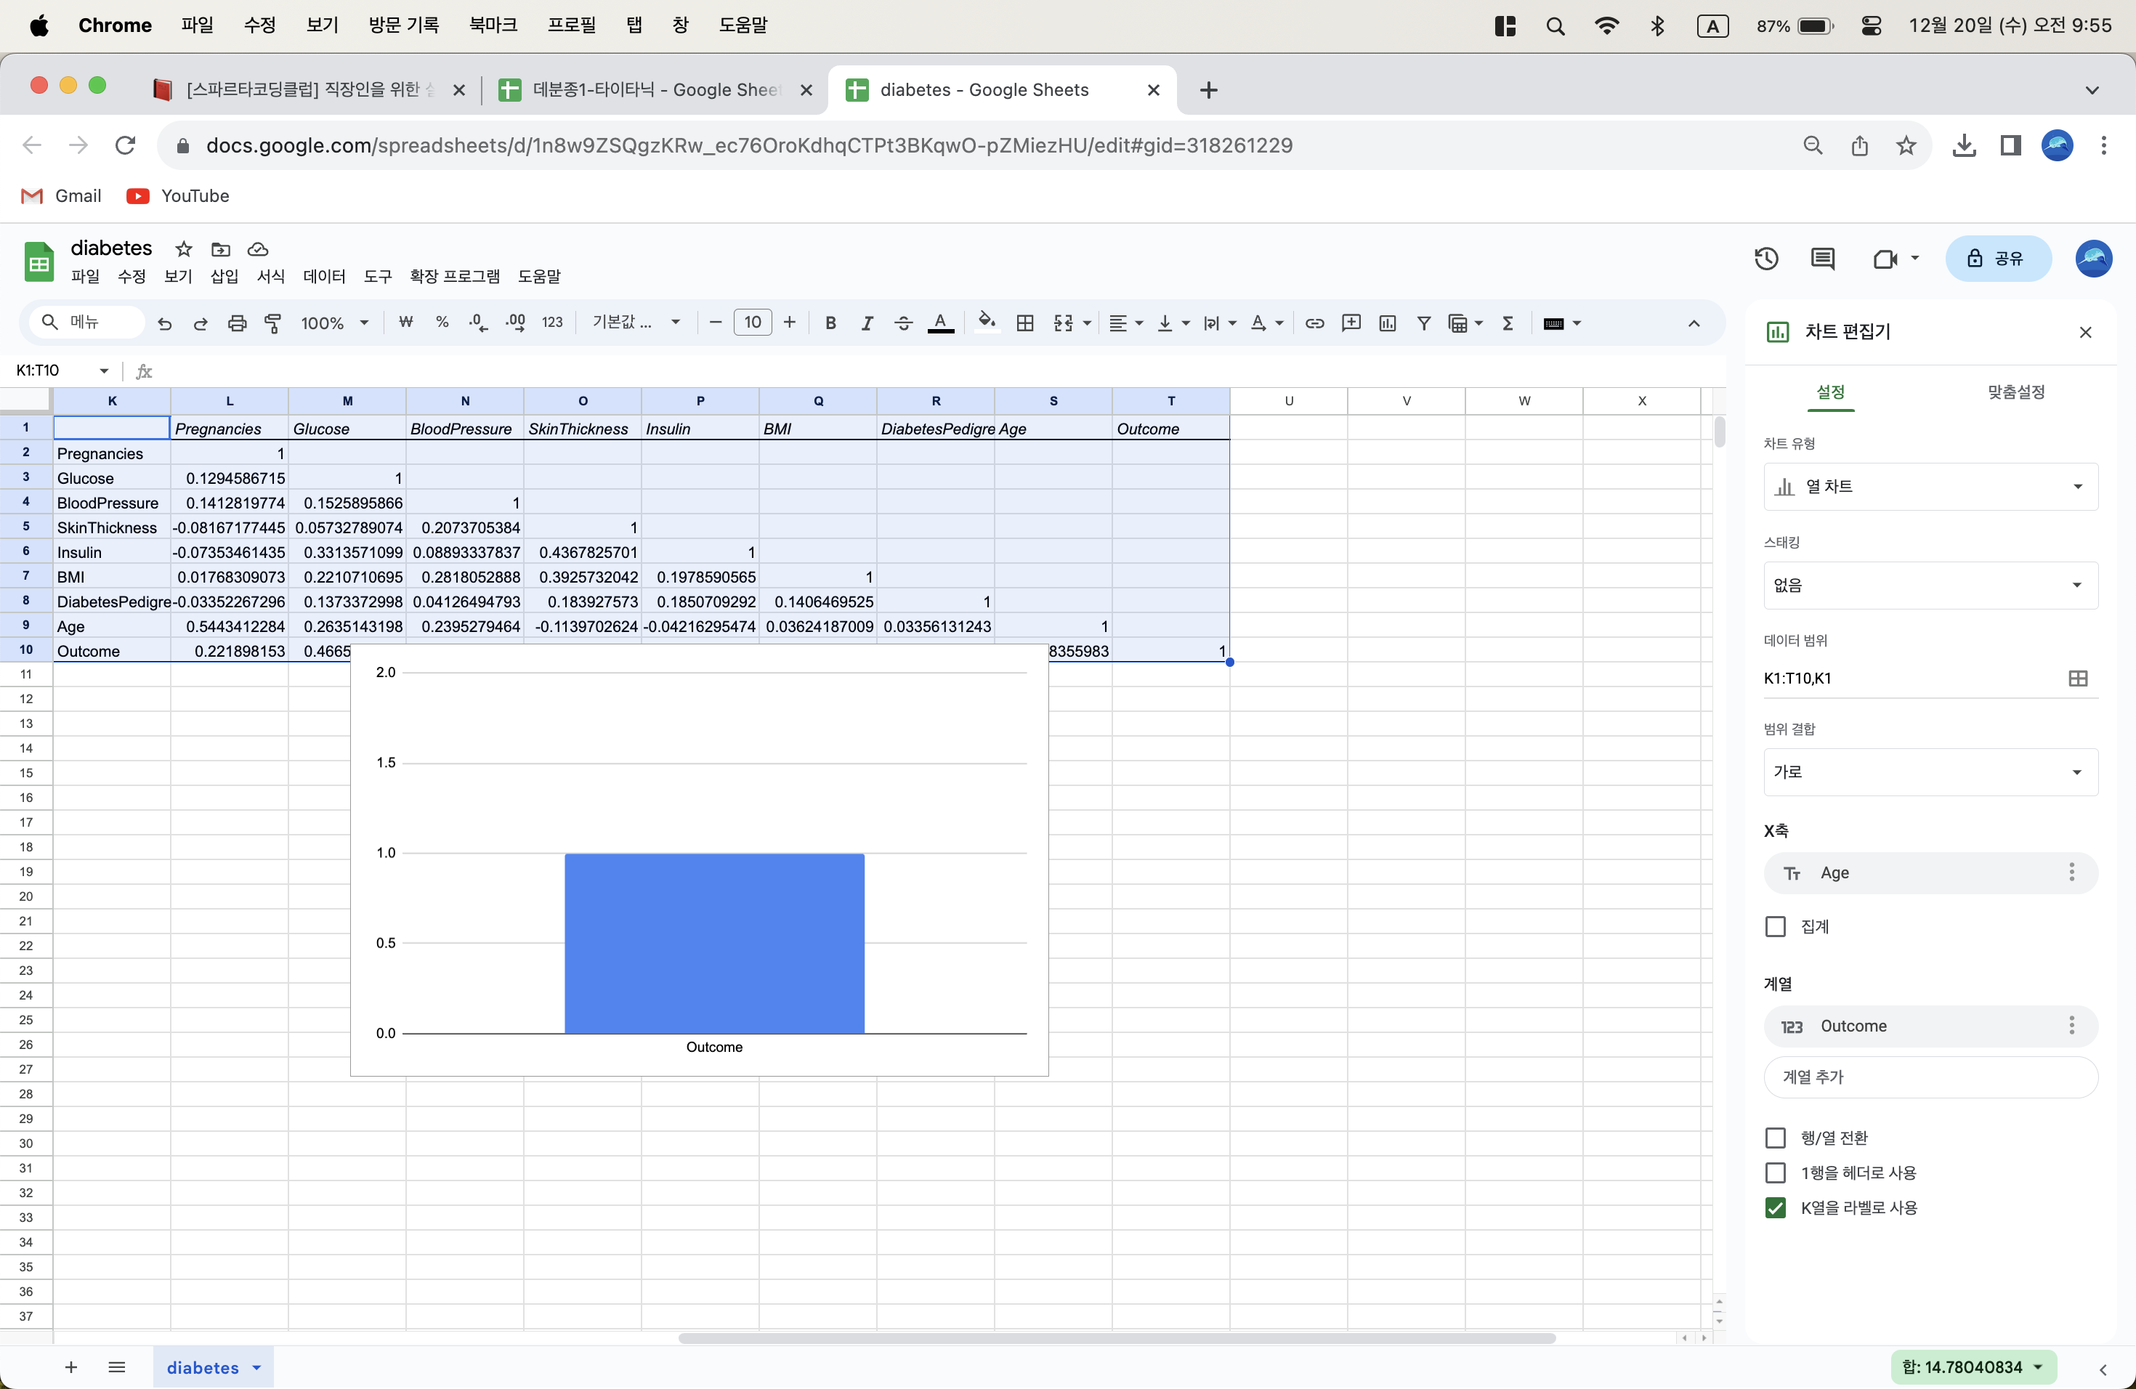Screen dimensions: 2136x1389
Task: Open the Gmail bookmark
Action: click(x=61, y=195)
